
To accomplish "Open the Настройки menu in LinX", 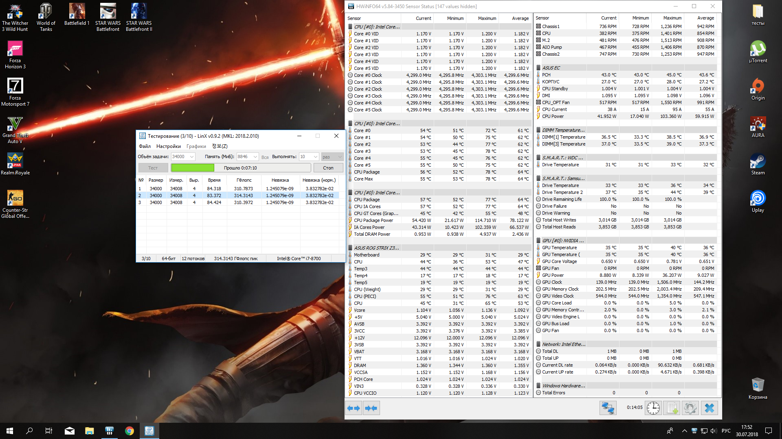I will pos(168,146).
